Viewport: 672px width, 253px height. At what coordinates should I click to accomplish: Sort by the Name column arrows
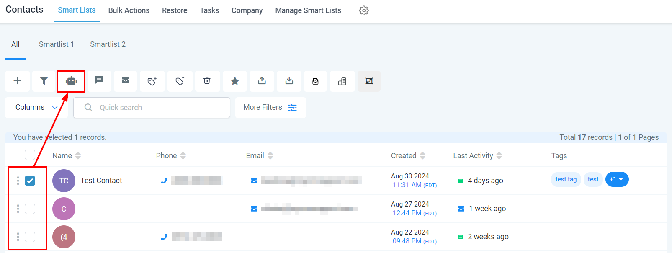point(78,156)
